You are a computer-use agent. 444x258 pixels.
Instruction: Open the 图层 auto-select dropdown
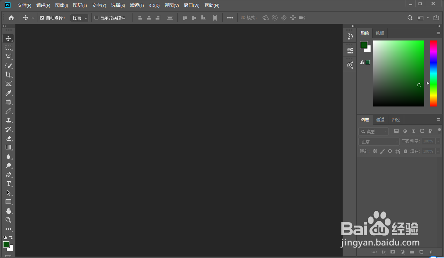(79, 17)
